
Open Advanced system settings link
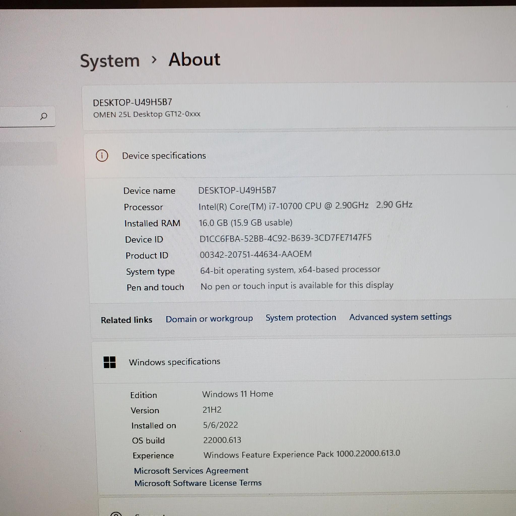(400, 317)
